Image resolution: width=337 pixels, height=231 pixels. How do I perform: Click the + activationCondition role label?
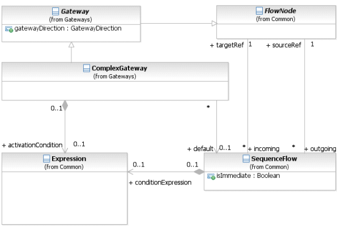(x=32, y=146)
